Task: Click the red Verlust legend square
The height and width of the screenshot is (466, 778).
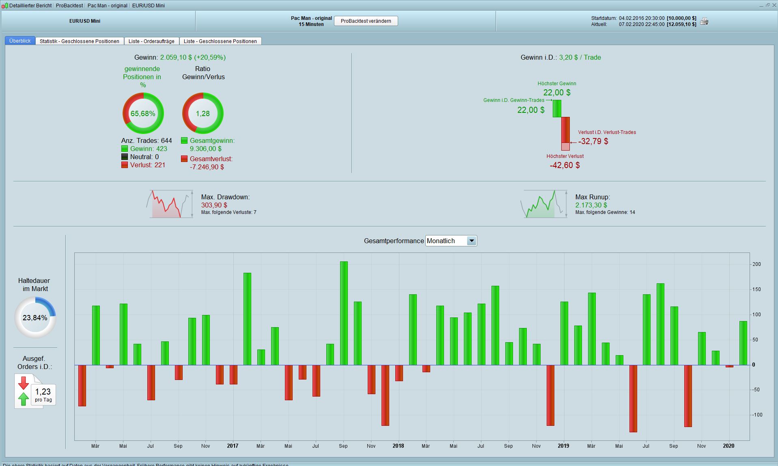Action: tap(125, 165)
